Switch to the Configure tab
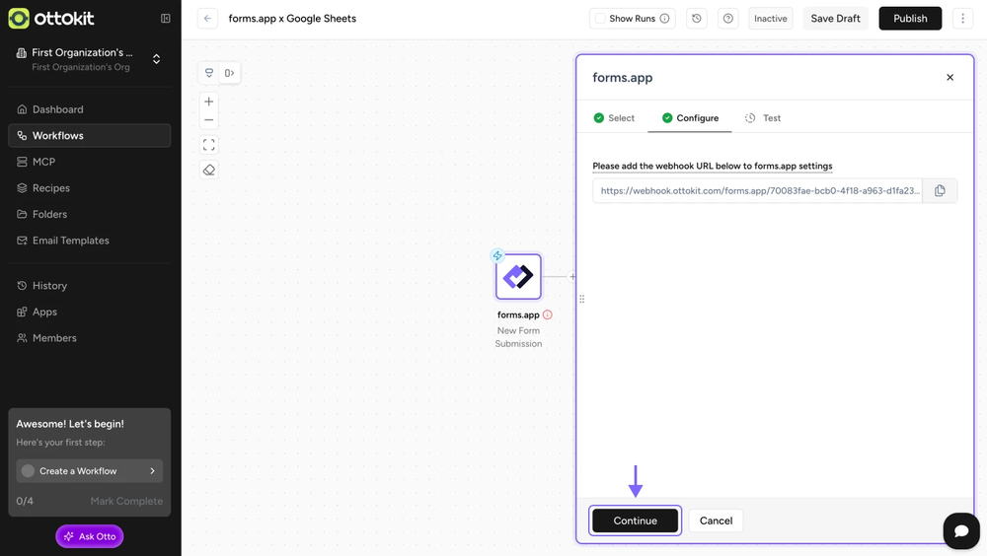 pos(690,118)
